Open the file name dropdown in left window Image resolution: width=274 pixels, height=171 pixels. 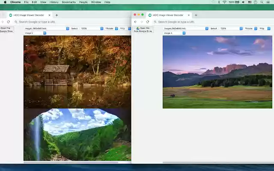(47, 29)
